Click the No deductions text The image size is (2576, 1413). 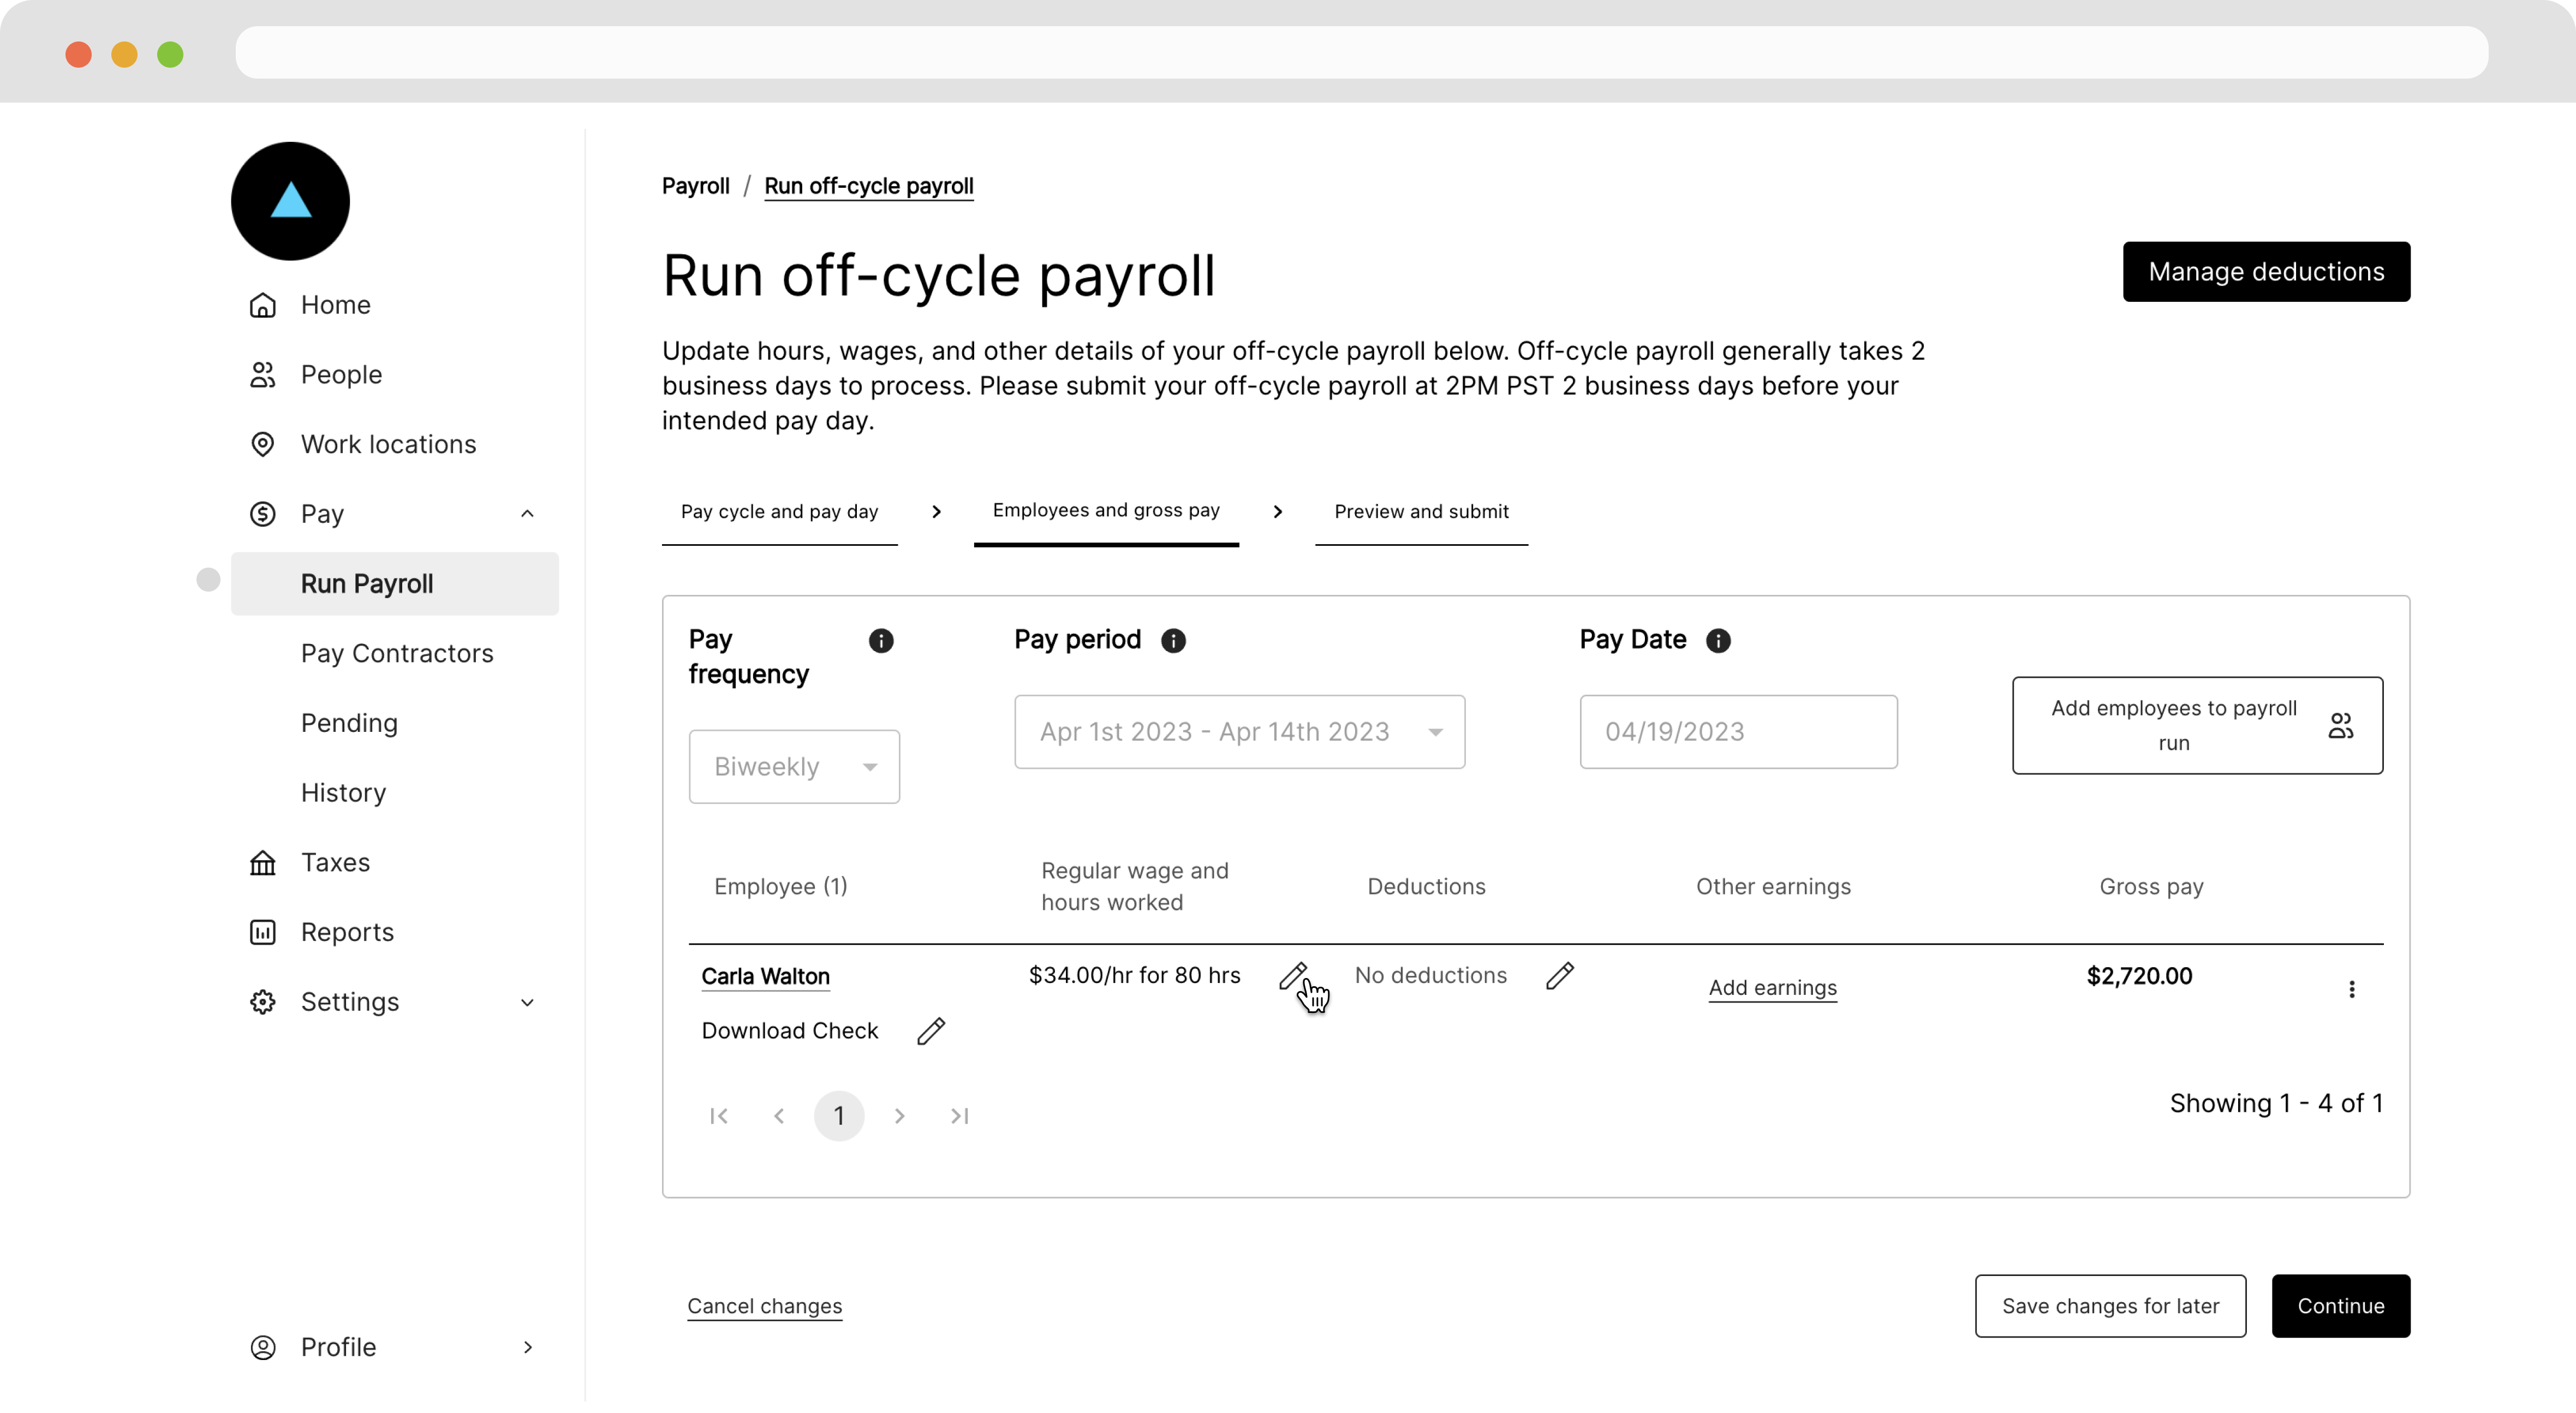1430,976
